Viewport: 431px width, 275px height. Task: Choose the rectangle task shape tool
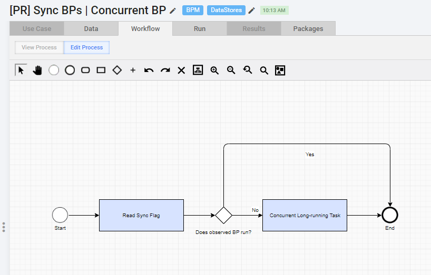tap(101, 70)
